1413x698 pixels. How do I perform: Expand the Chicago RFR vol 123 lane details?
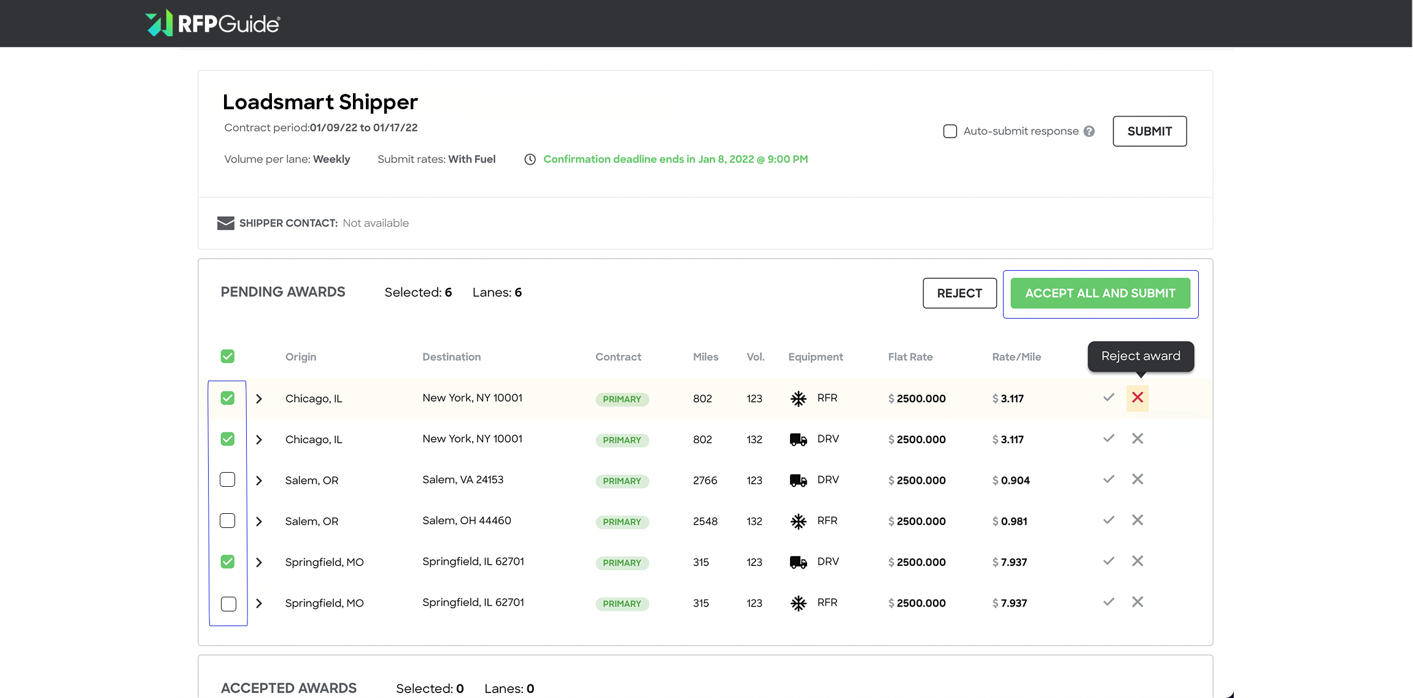[259, 399]
